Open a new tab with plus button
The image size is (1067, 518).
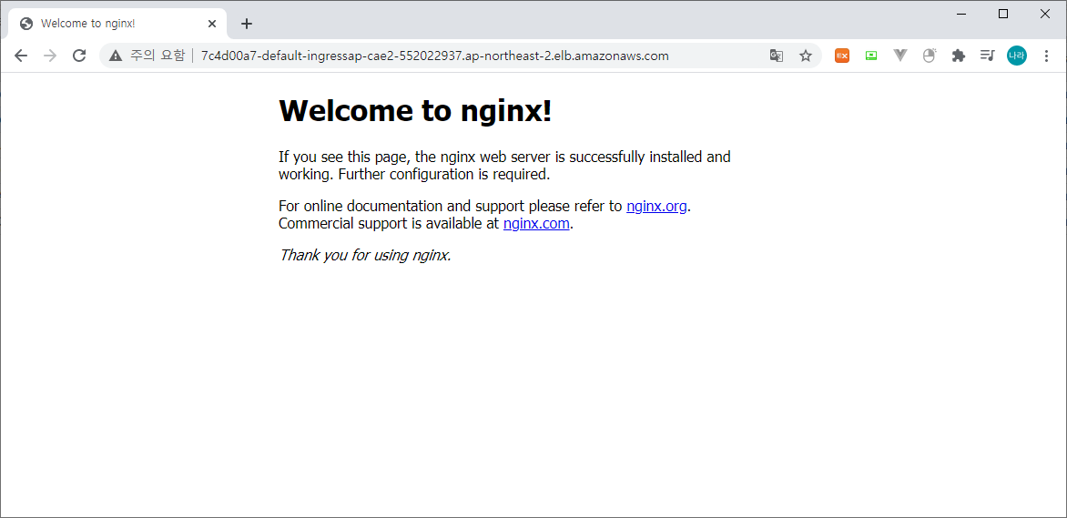click(247, 24)
